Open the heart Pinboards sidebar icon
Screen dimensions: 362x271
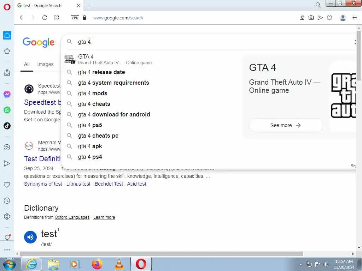tap(7, 185)
